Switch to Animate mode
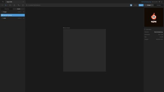This screenshot has width=164, height=92. coord(159,5)
